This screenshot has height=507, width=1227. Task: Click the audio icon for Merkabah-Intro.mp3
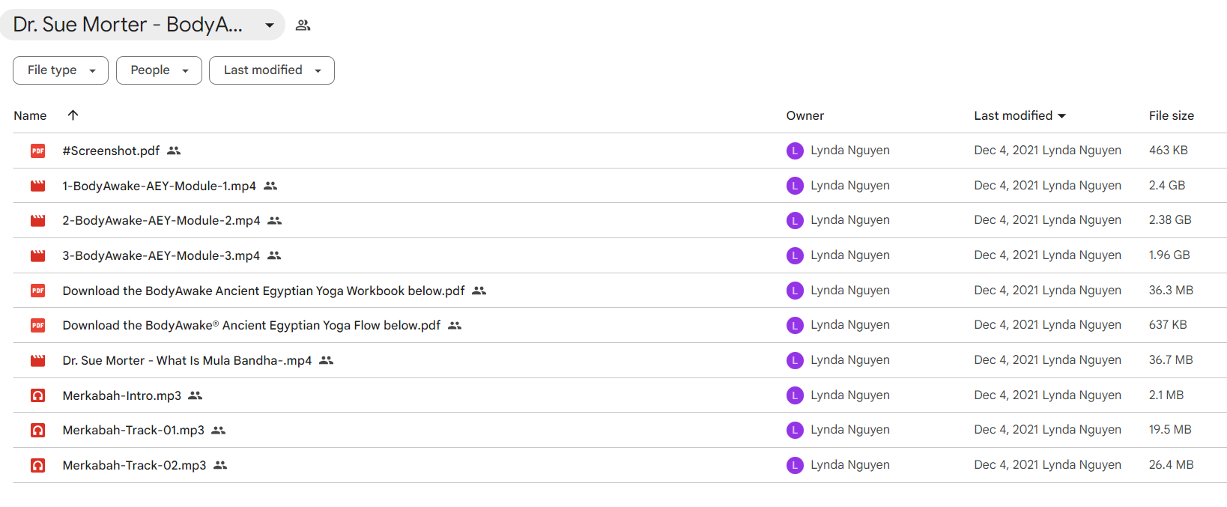pyautogui.click(x=38, y=395)
